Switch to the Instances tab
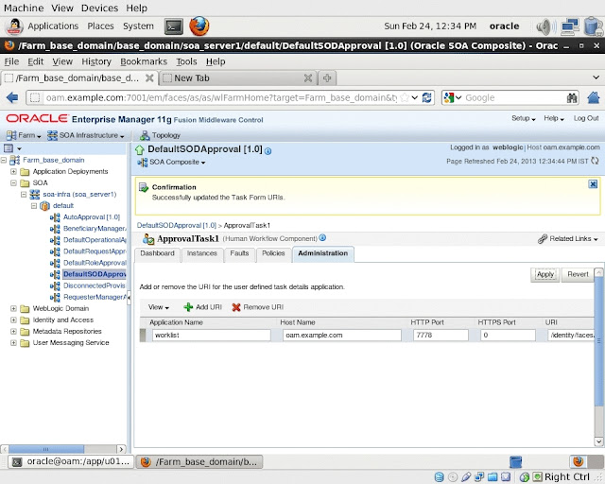605x484 pixels. point(201,253)
